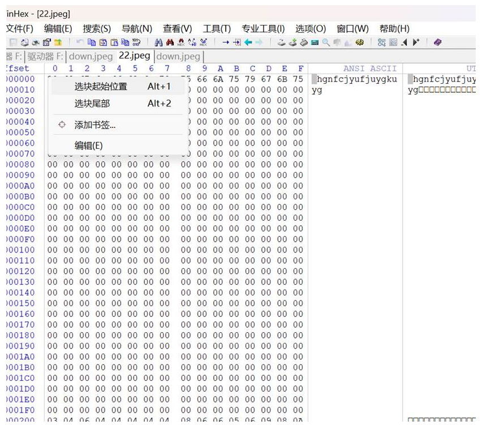Click the grid pattern toolbar icon
Screen dimensions: 491x425
[393, 42]
